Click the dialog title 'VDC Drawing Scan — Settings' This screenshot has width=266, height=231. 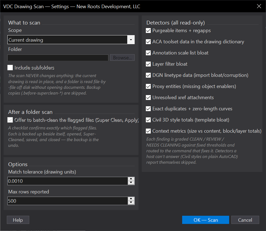[x=36, y=7]
